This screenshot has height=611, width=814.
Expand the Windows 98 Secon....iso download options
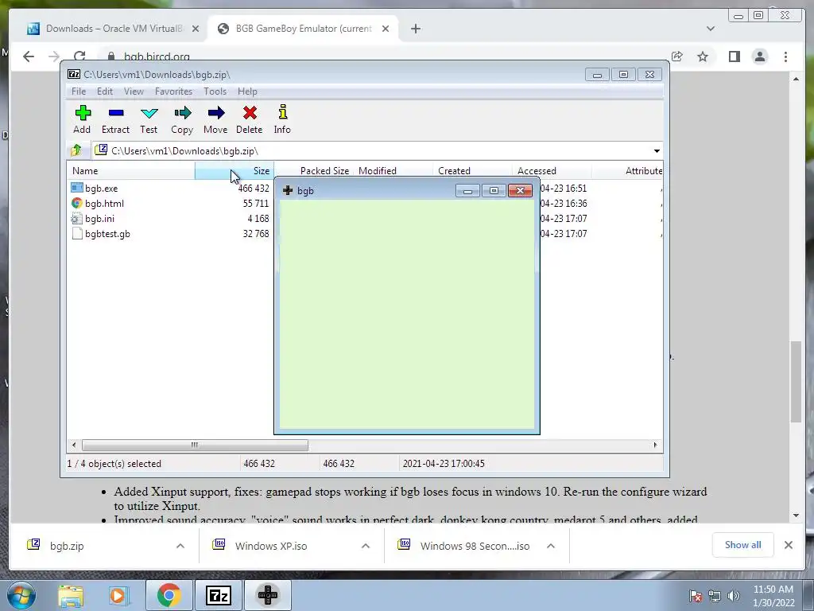551,546
